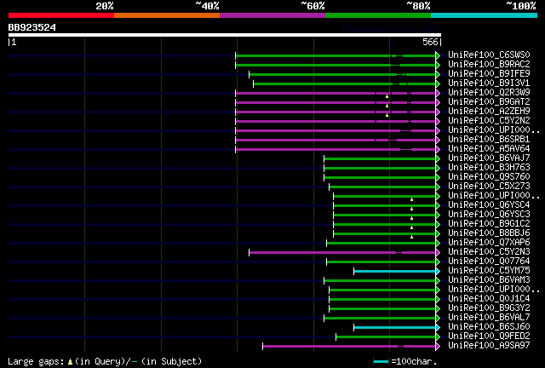Select the UniRef100_C5Y2N3 label

click(489, 252)
